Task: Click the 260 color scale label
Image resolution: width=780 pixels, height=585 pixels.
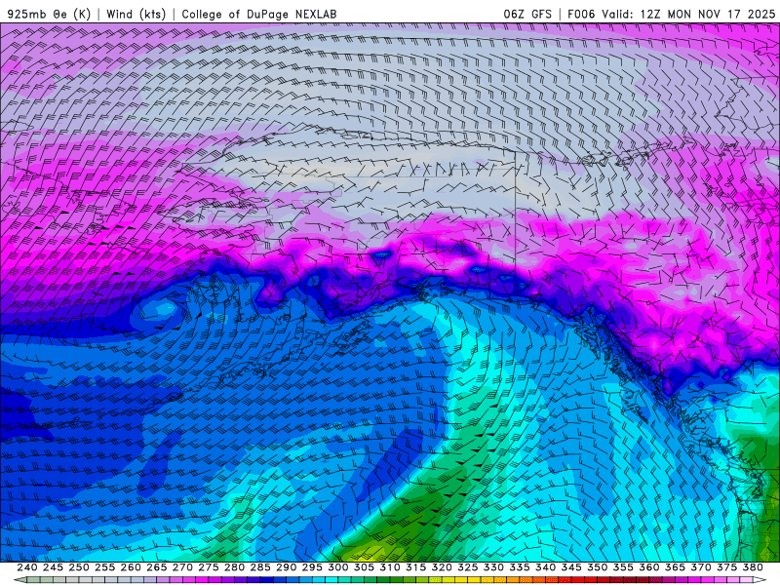Action: (x=131, y=567)
